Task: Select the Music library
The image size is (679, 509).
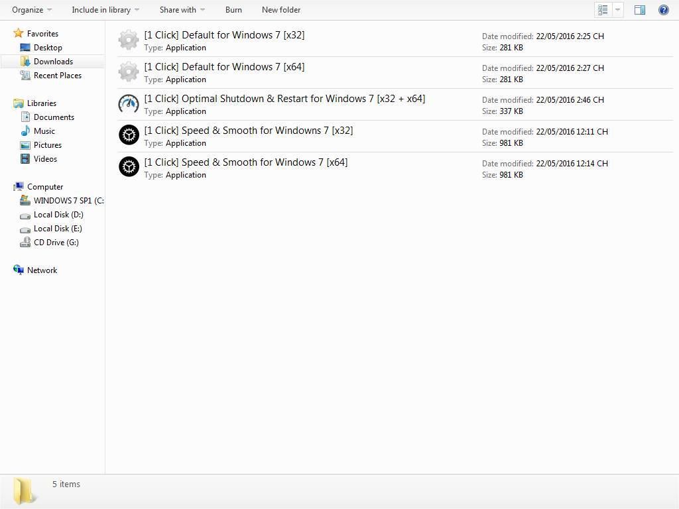Action: (44, 131)
